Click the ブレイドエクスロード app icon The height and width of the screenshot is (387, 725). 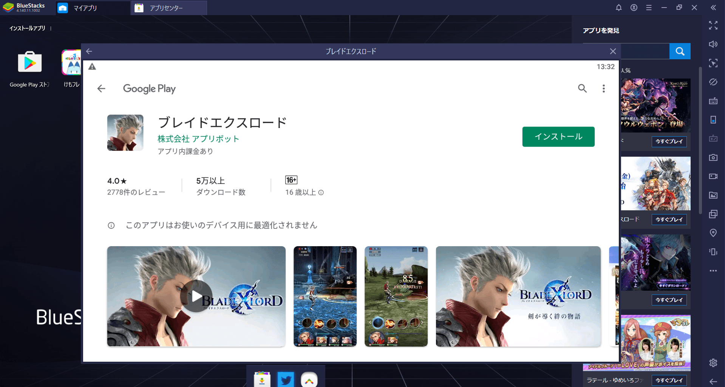125,133
